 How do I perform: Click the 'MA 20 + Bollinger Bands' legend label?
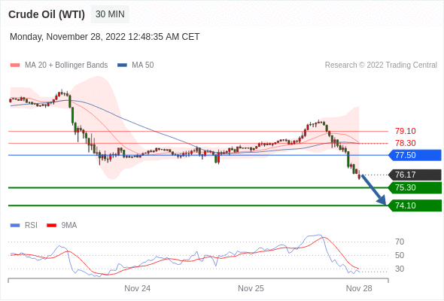pos(66,65)
